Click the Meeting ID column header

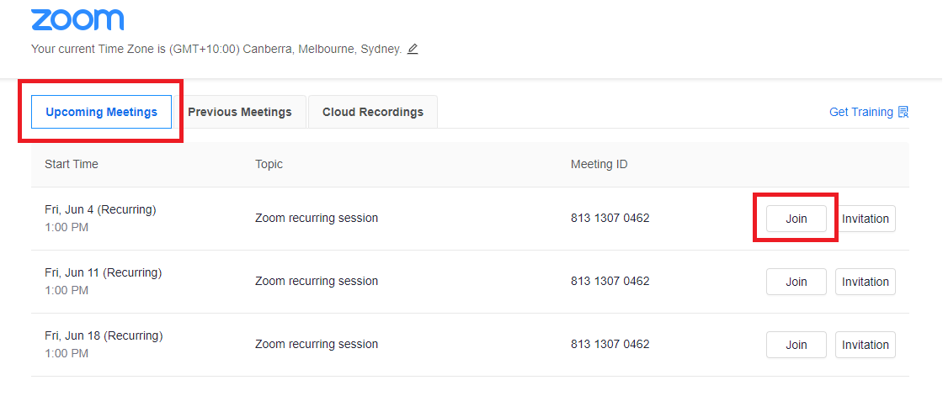coord(599,164)
